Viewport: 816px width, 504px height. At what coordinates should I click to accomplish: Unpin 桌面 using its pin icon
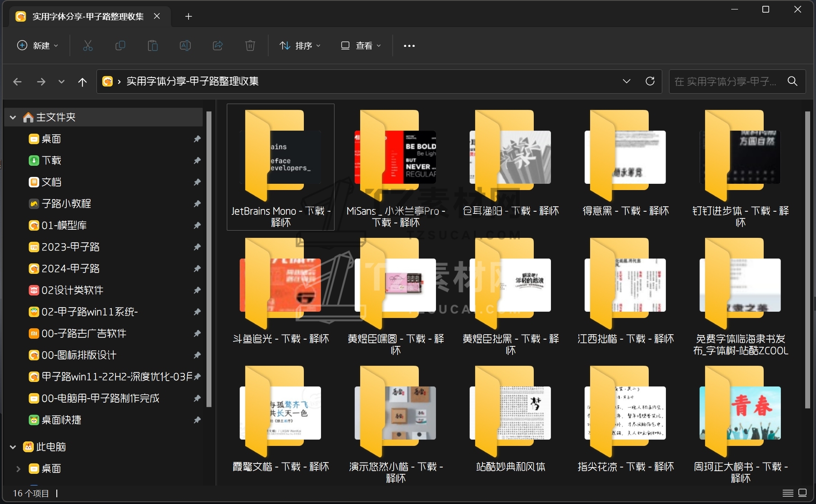197,139
